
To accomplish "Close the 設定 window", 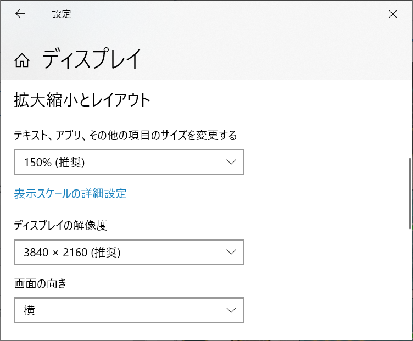I will [x=393, y=14].
